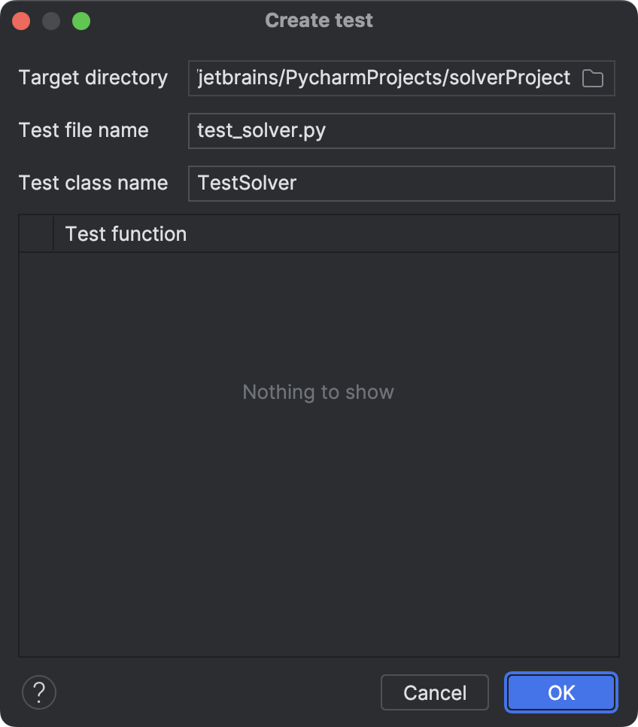Image resolution: width=638 pixels, height=727 pixels.
Task: Open the folder browser for target directory
Action: tap(592, 78)
